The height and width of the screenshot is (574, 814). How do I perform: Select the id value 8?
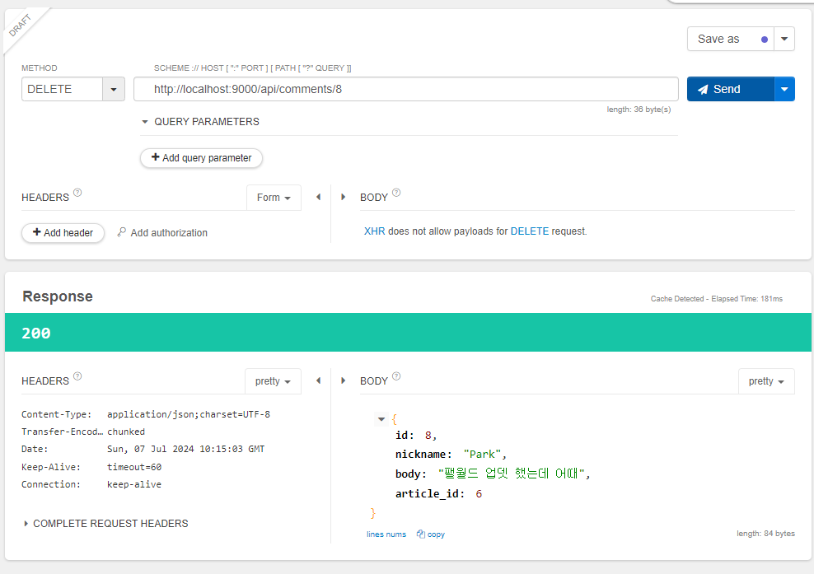pyautogui.click(x=428, y=435)
